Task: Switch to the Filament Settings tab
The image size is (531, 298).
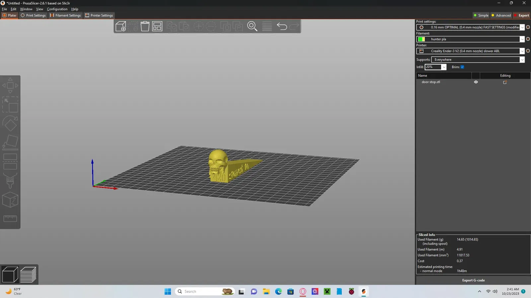Action: pyautogui.click(x=65, y=15)
